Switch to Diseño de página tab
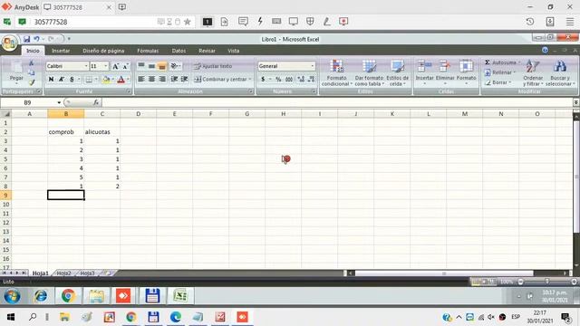 pos(103,51)
